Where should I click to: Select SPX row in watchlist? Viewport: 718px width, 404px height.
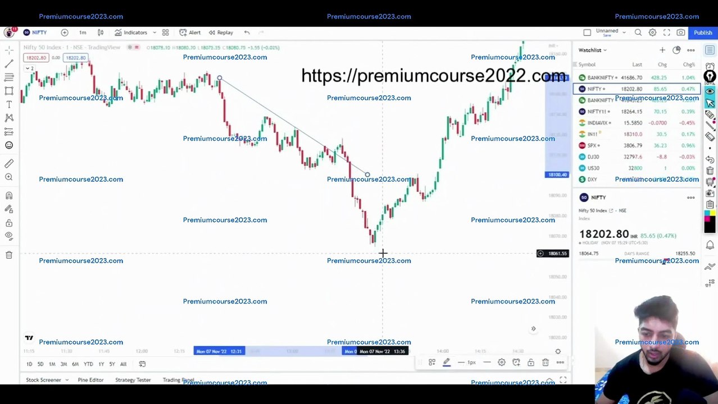[x=637, y=145]
